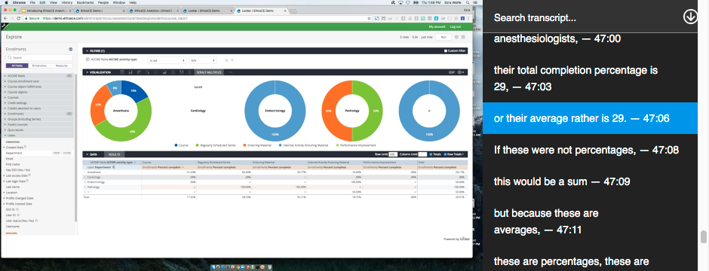Run the explore query
Screen dimensions: 709x271
coord(444,37)
